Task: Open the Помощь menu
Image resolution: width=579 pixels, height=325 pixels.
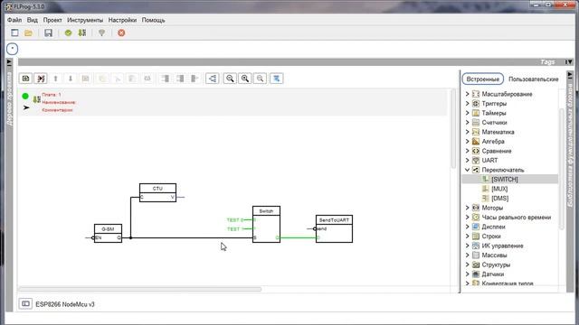Action: click(153, 20)
